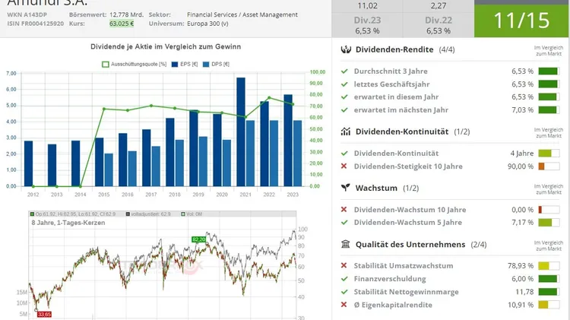
Task: Click the 33,65 red low price marker
Action: (44, 314)
